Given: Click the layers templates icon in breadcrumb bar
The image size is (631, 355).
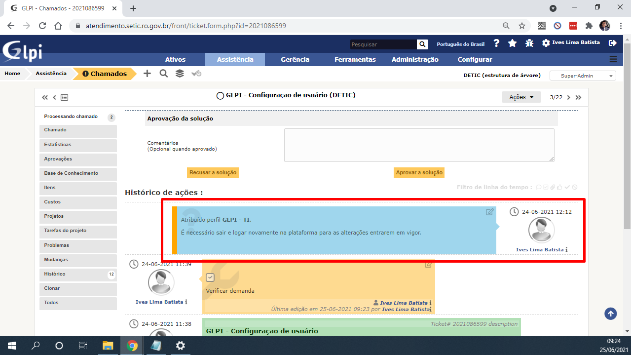Looking at the screenshot, I should click(180, 74).
